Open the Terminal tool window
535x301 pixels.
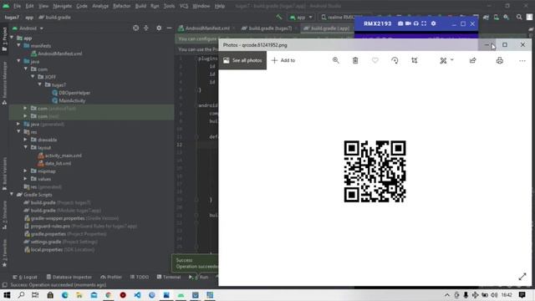[169, 277]
